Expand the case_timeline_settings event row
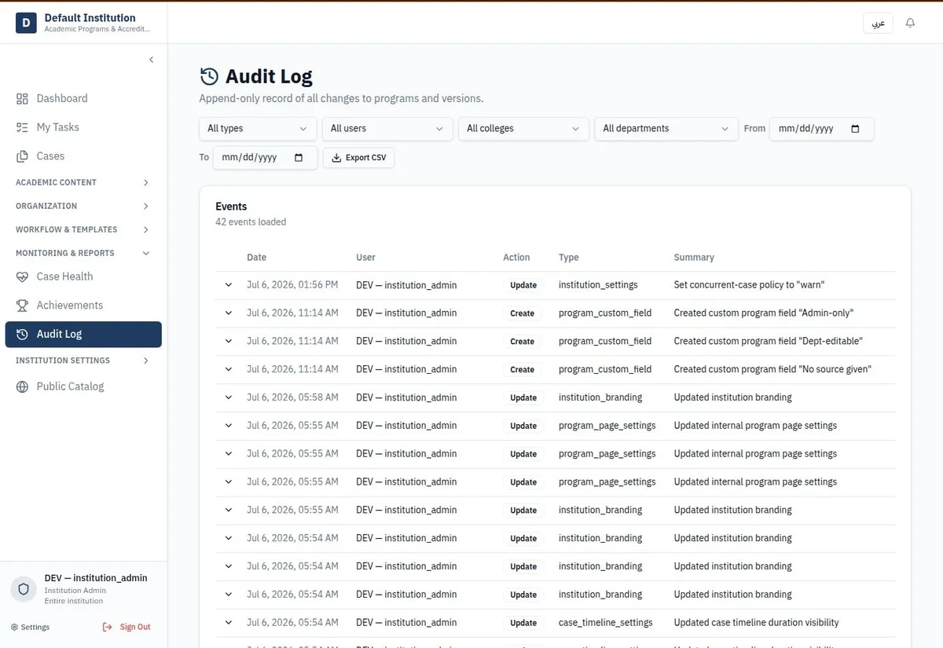This screenshot has width=943, height=648. point(229,623)
